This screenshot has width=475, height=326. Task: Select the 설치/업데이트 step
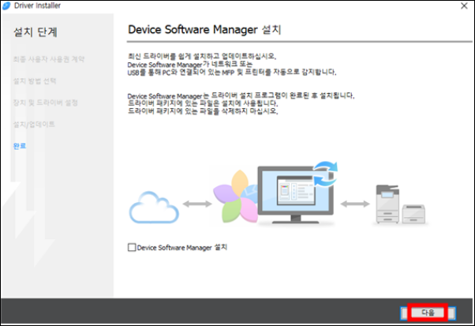coord(34,124)
